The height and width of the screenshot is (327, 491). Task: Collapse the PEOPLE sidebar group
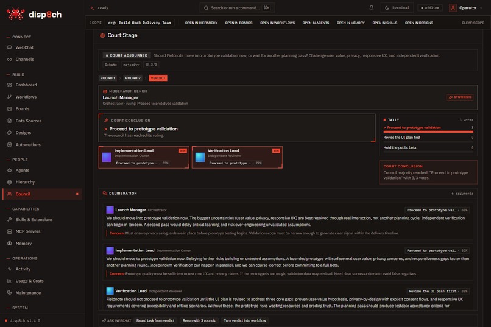(x=17, y=160)
